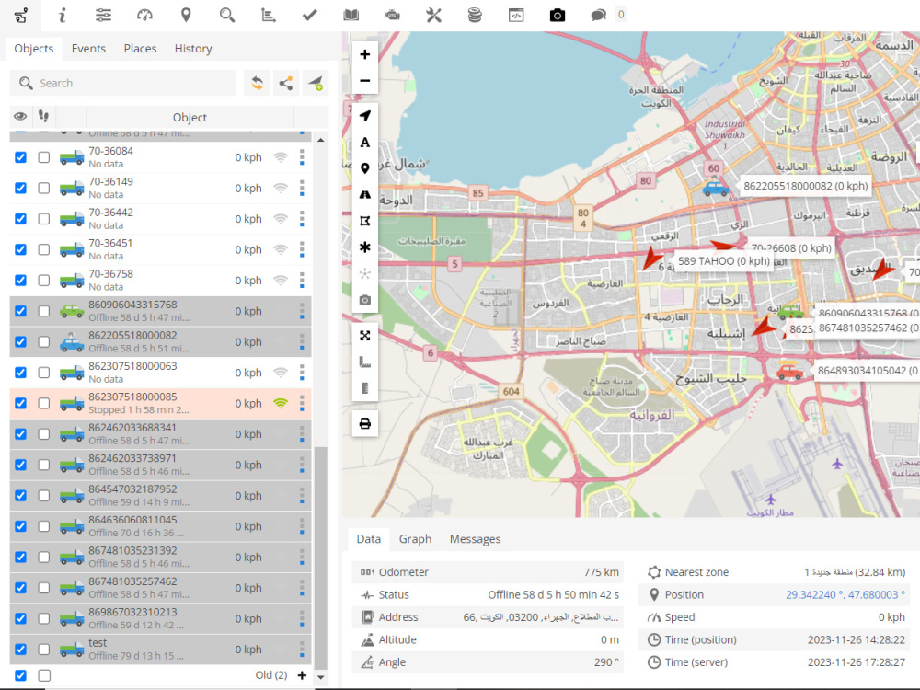Zoom out on the map
Viewport: 920px width, 690px height.
point(365,80)
